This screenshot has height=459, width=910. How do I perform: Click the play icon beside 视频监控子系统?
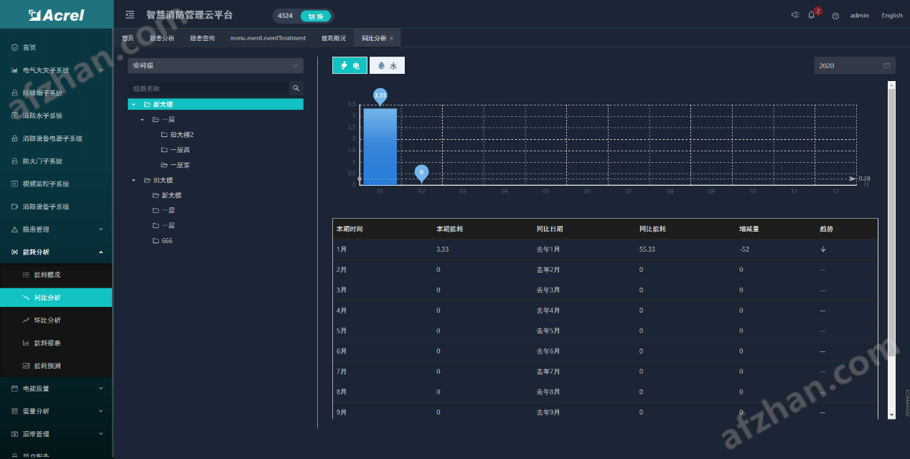[14, 184]
